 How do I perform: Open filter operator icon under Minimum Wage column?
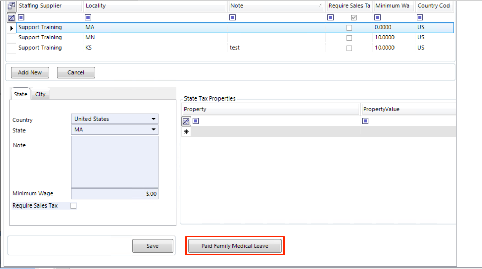tap(377, 17)
